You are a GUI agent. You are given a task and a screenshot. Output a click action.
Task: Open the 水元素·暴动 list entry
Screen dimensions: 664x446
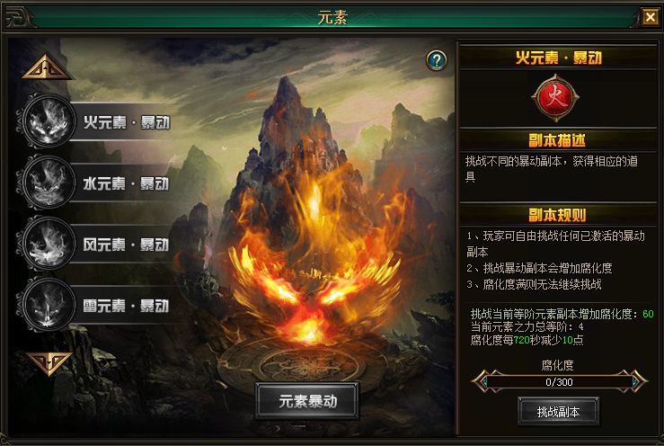click(126, 183)
